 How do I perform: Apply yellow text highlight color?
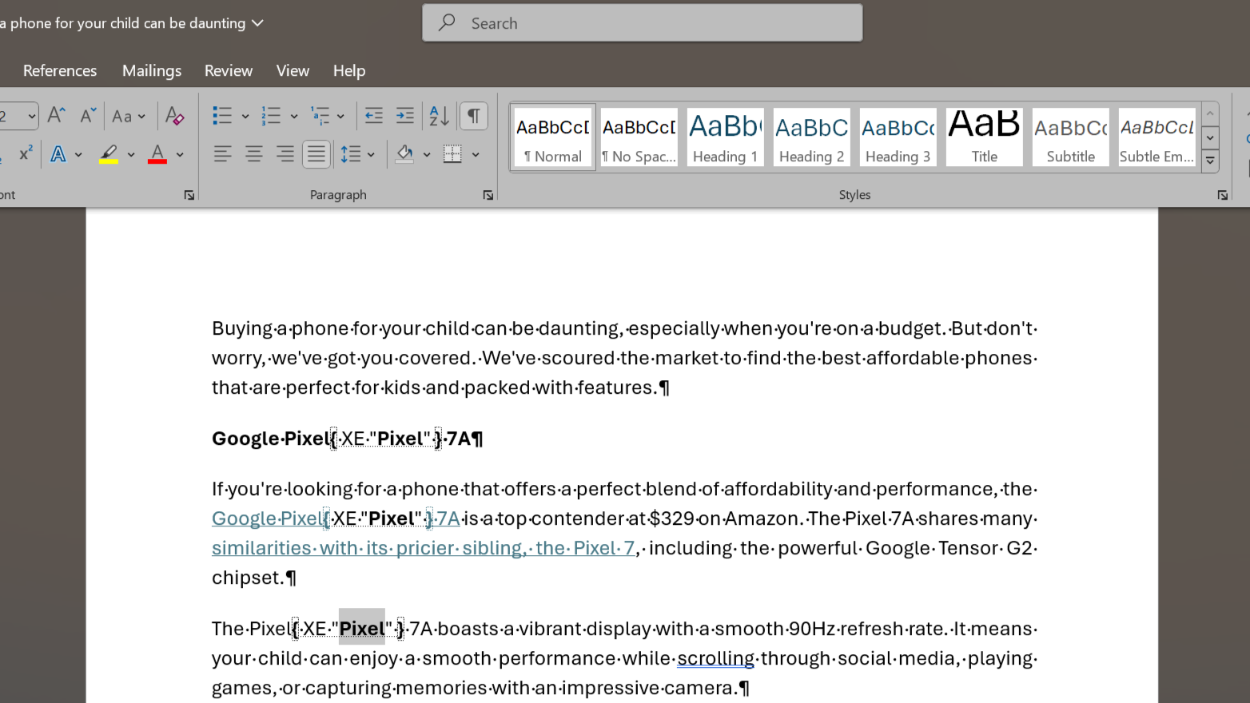pos(109,153)
